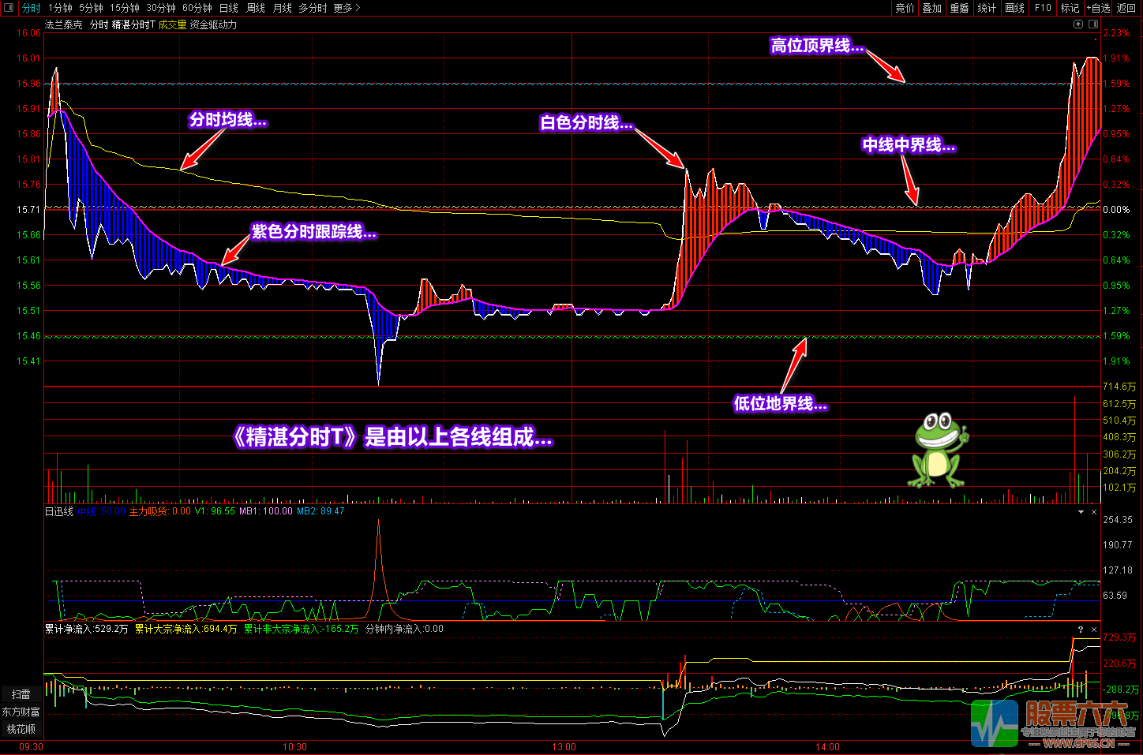Click the 叠加 overlay button
This screenshot has width=1143, height=755.
[932, 8]
